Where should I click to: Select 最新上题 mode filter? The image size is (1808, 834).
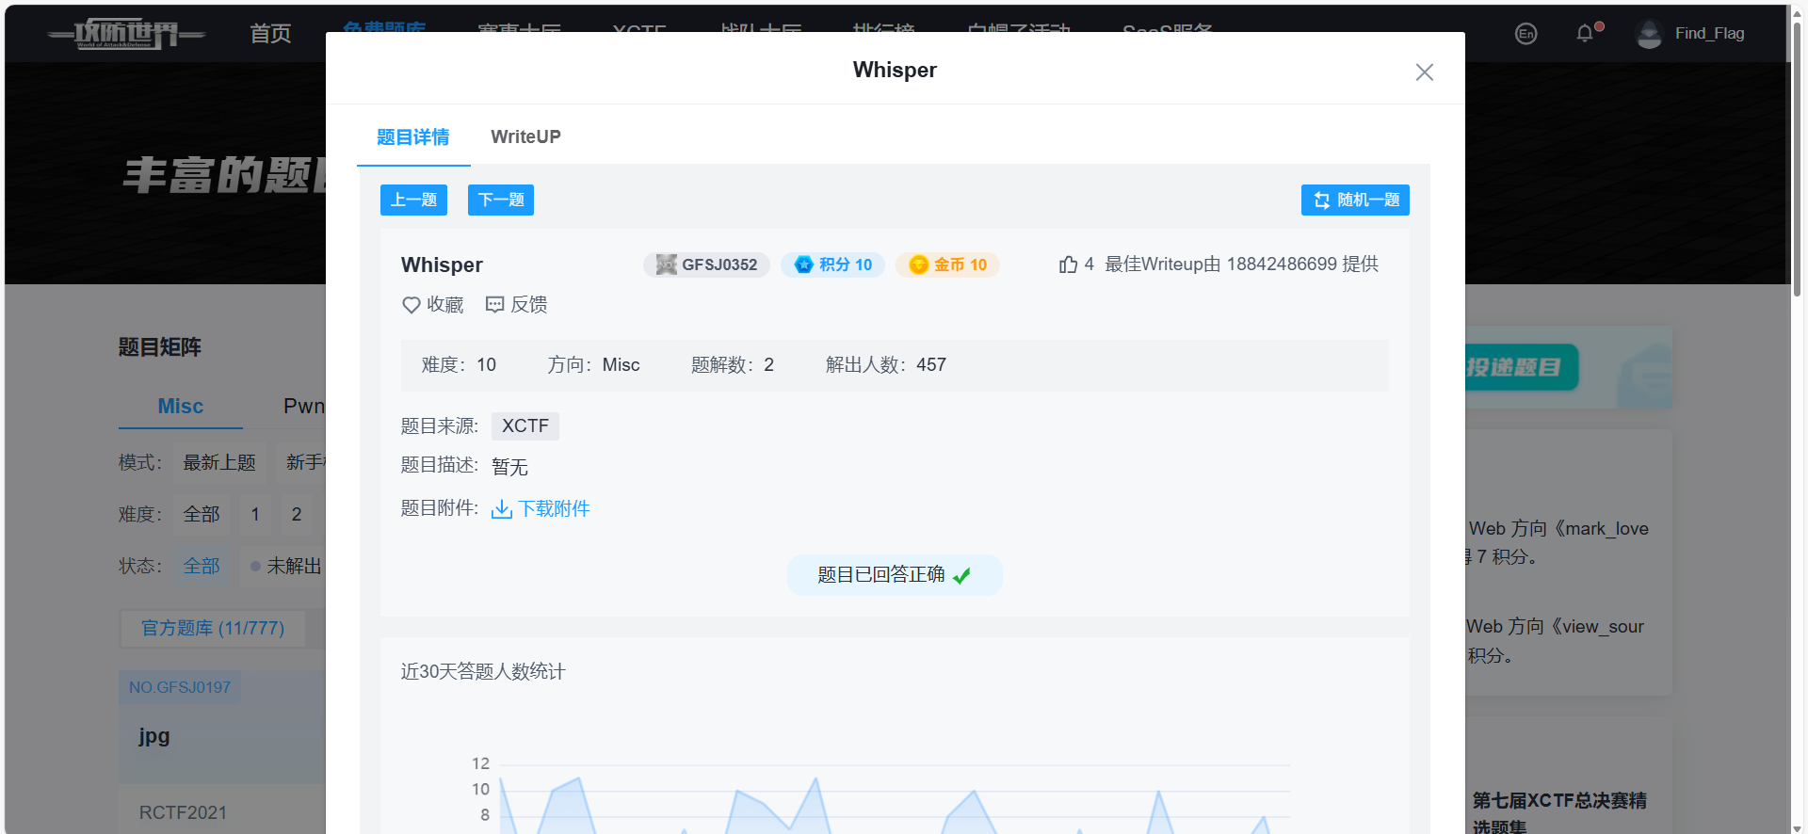tap(219, 463)
